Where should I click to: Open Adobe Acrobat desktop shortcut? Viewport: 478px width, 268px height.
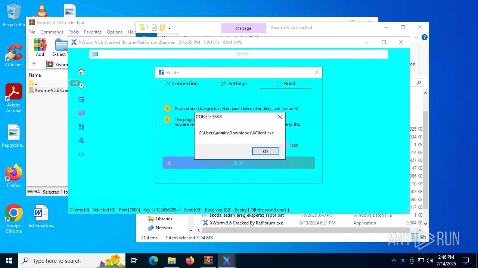pos(14,98)
